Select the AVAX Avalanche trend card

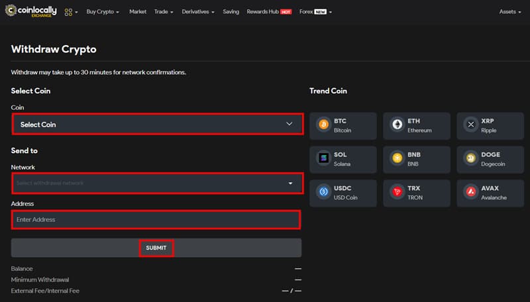[x=490, y=193]
